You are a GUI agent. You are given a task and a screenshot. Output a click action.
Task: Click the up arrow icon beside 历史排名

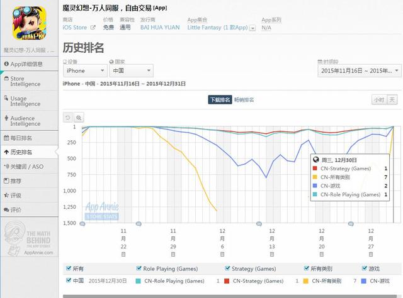(x=6, y=152)
